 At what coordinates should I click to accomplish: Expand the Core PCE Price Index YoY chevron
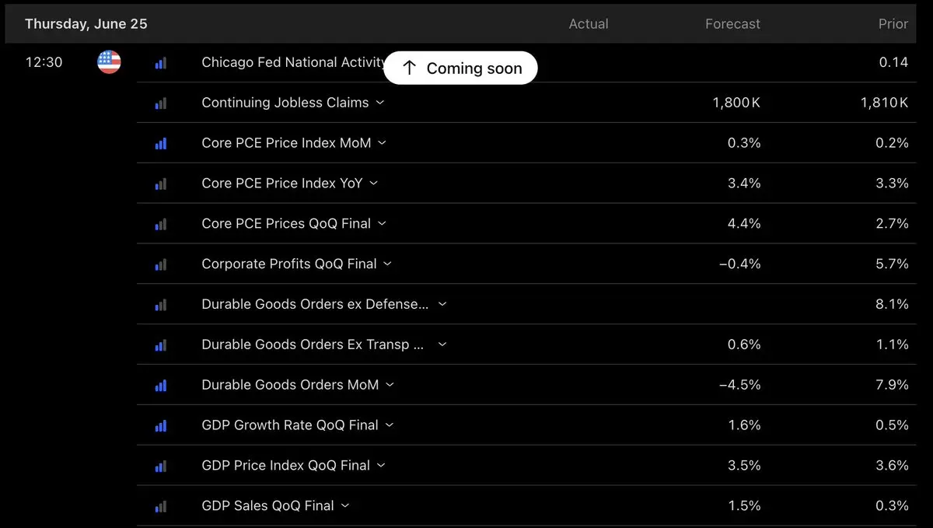tap(373, 183)
